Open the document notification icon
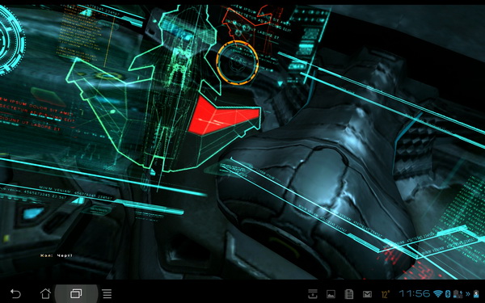Image resolution: width=485 pixels, height=303 pixels. click(349, 294)
